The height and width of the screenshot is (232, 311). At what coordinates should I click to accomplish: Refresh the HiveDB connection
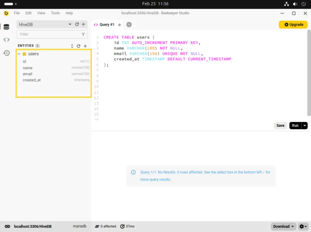pyautogui.click(x=77, y=24)
